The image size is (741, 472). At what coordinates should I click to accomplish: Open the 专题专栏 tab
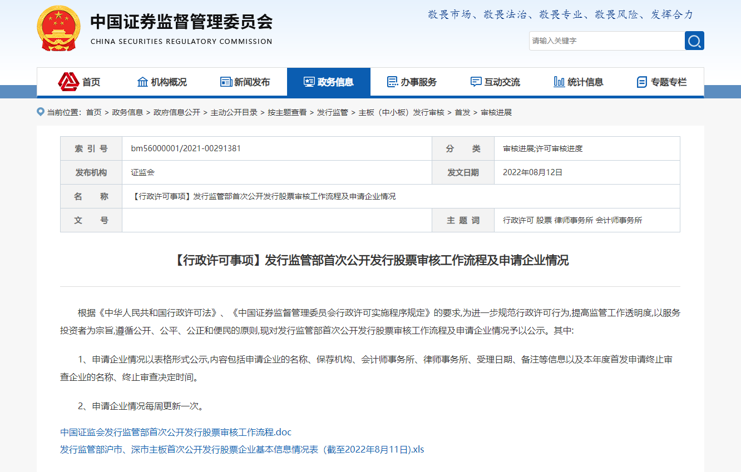tap(662, 82)
